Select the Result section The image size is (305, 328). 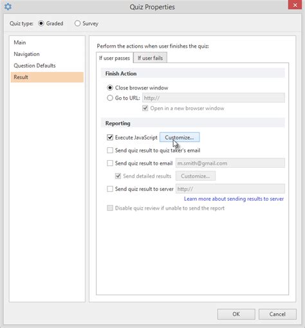tap(47, 77)
